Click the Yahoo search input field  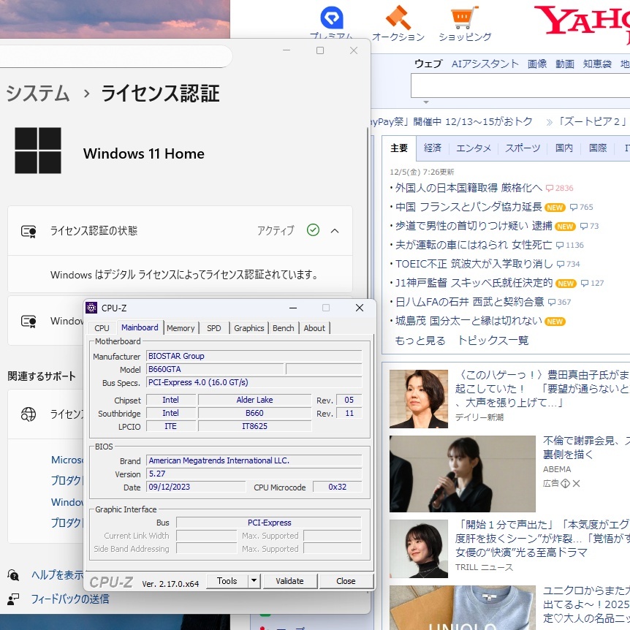(x=519, y=86)
